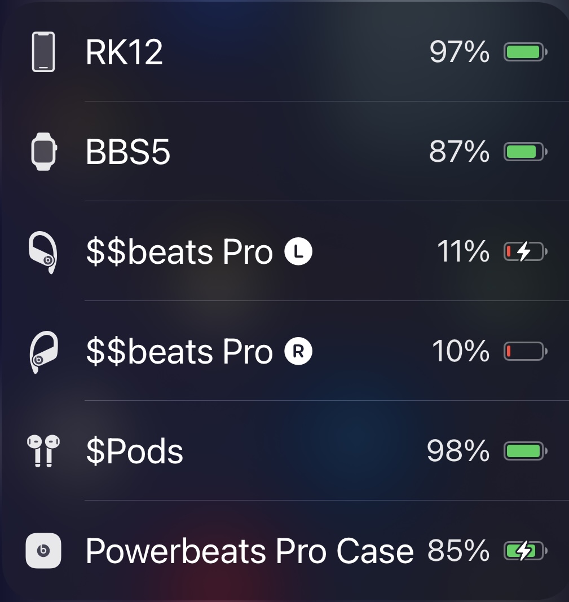This screenshot has height=602, width=569.
Task: Tap the iPhone device icon beside RK12
Action: point(43,52)
